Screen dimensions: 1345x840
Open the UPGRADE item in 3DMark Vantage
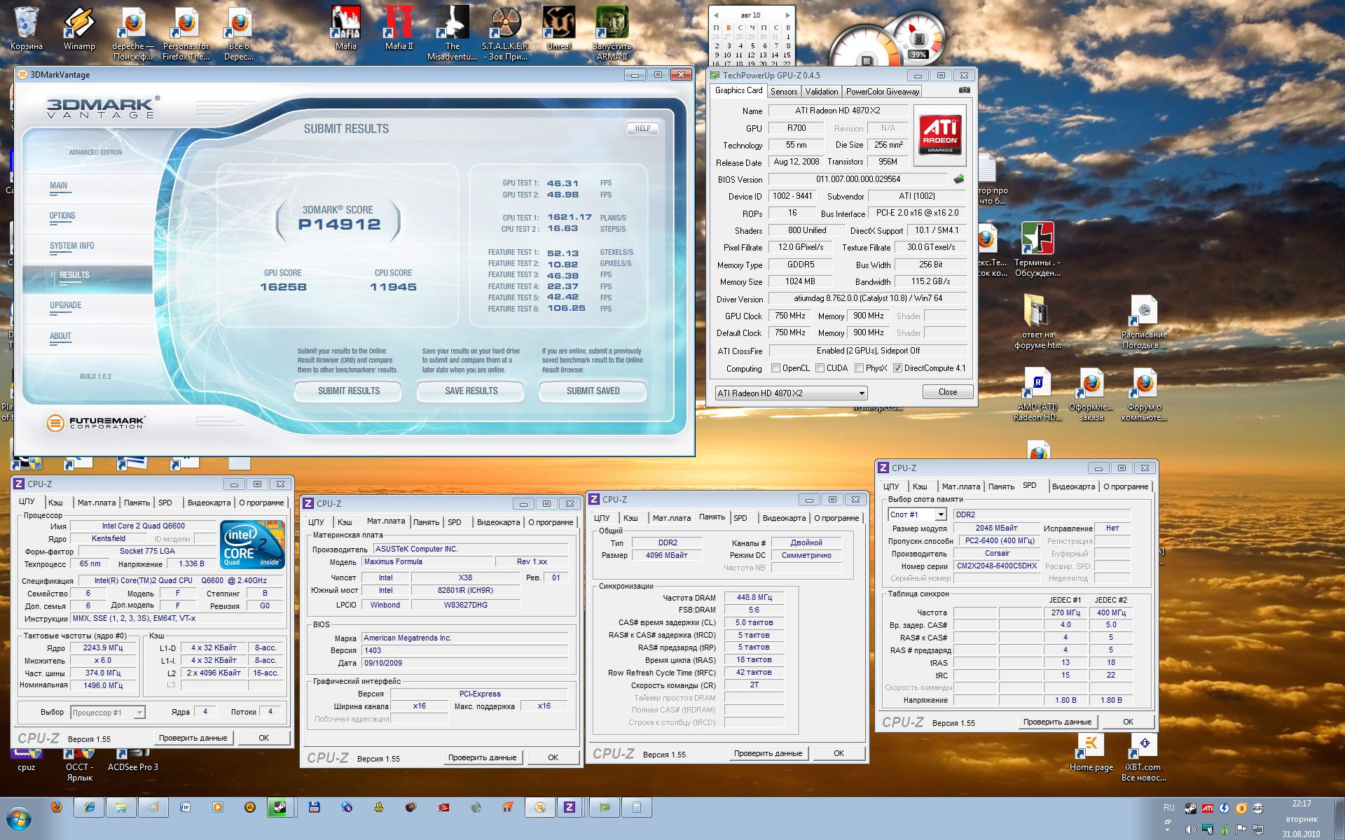pyautogui.click(x=65, y=306)
